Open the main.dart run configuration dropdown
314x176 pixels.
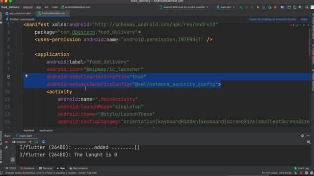point(226,7)
